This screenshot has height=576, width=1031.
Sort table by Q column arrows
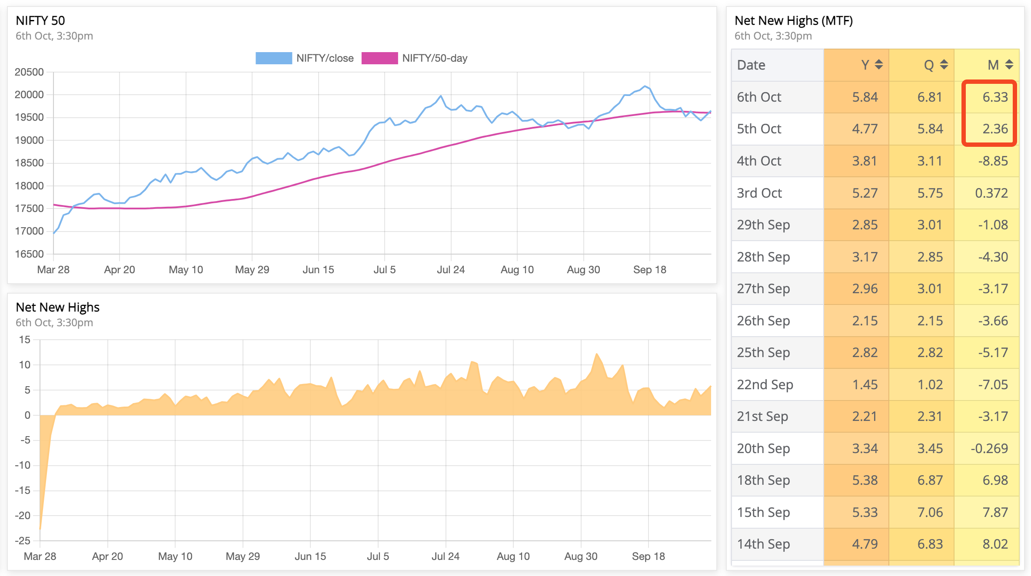[x=944, y=65]
